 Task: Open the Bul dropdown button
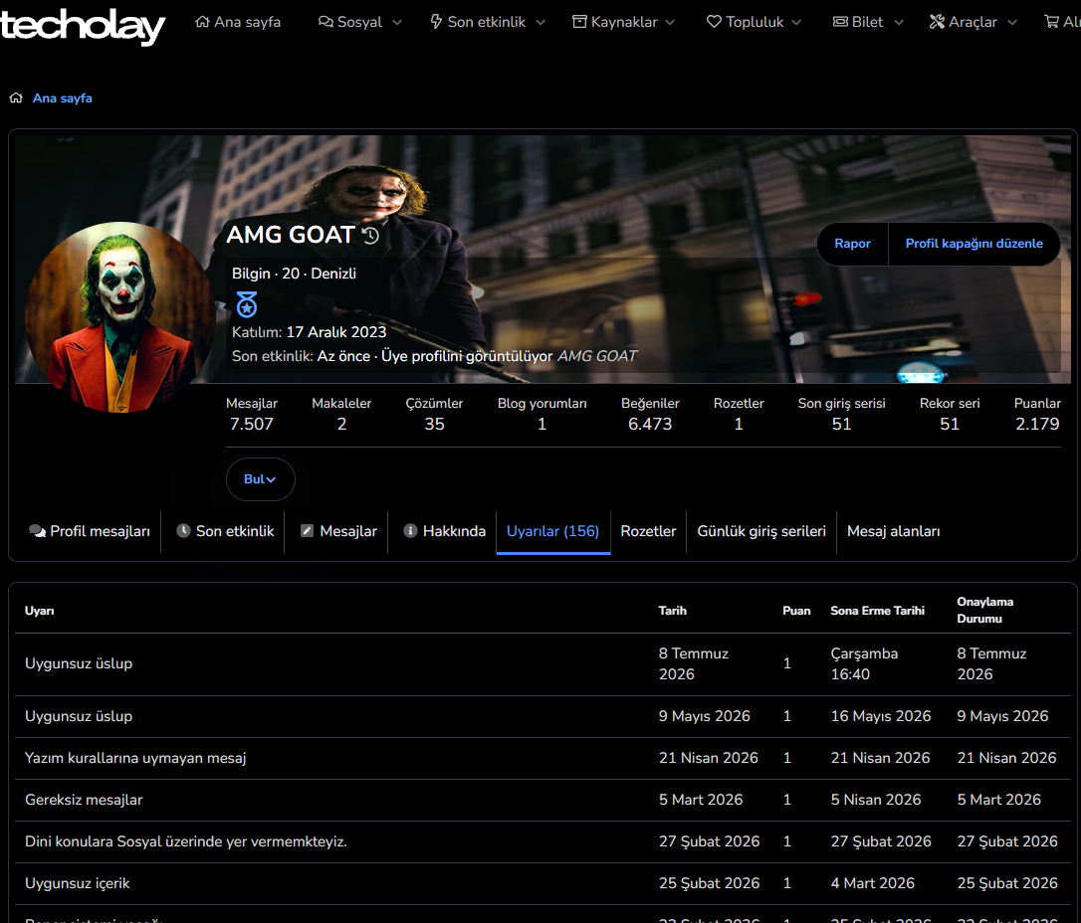coord(260,479)
